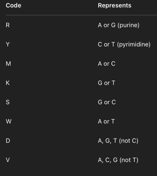Select the Y code cell

click(8, 44)
